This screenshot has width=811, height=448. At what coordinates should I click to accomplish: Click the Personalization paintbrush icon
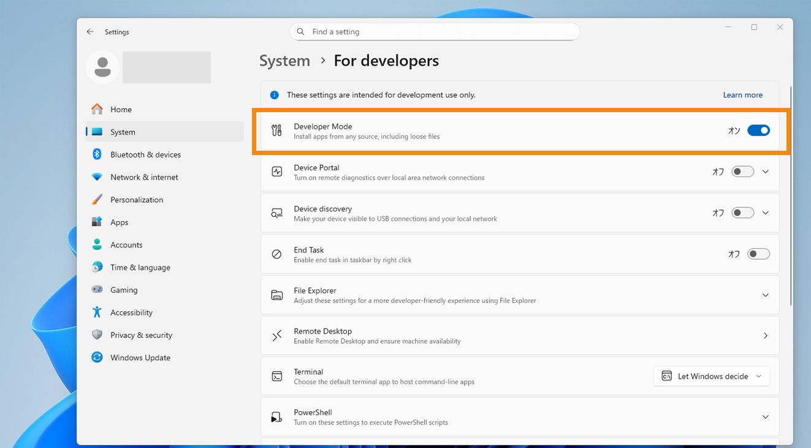(x=97, y=200)
